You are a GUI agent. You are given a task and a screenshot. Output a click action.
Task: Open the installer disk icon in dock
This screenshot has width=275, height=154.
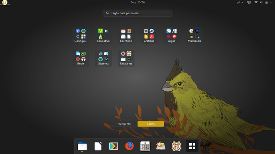pos(161,146)
